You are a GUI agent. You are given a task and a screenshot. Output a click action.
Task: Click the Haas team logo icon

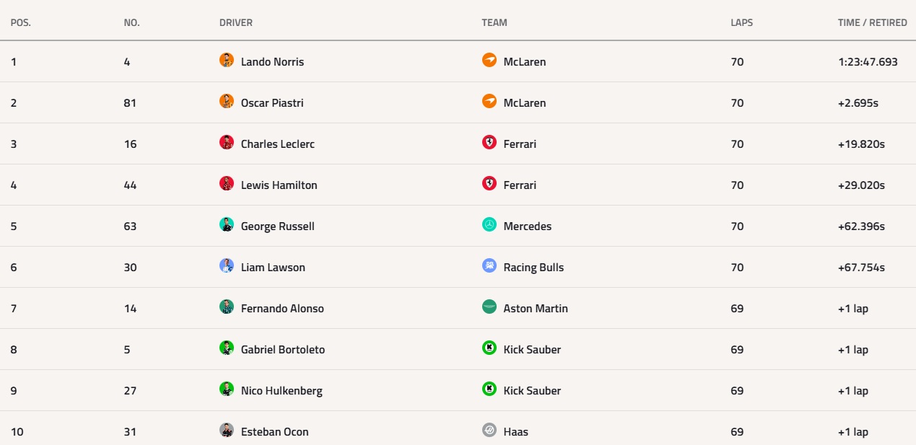pos(489,430)
